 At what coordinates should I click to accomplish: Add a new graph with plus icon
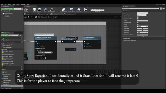[22, 38]
